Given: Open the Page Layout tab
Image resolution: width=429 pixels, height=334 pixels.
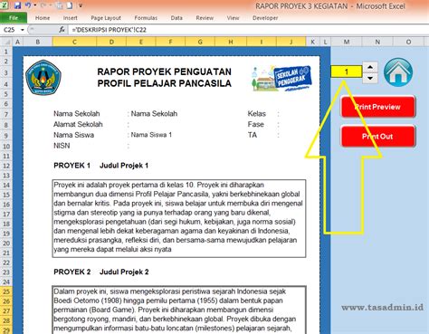Looking at the screenshot, I should tap(106, 18).
